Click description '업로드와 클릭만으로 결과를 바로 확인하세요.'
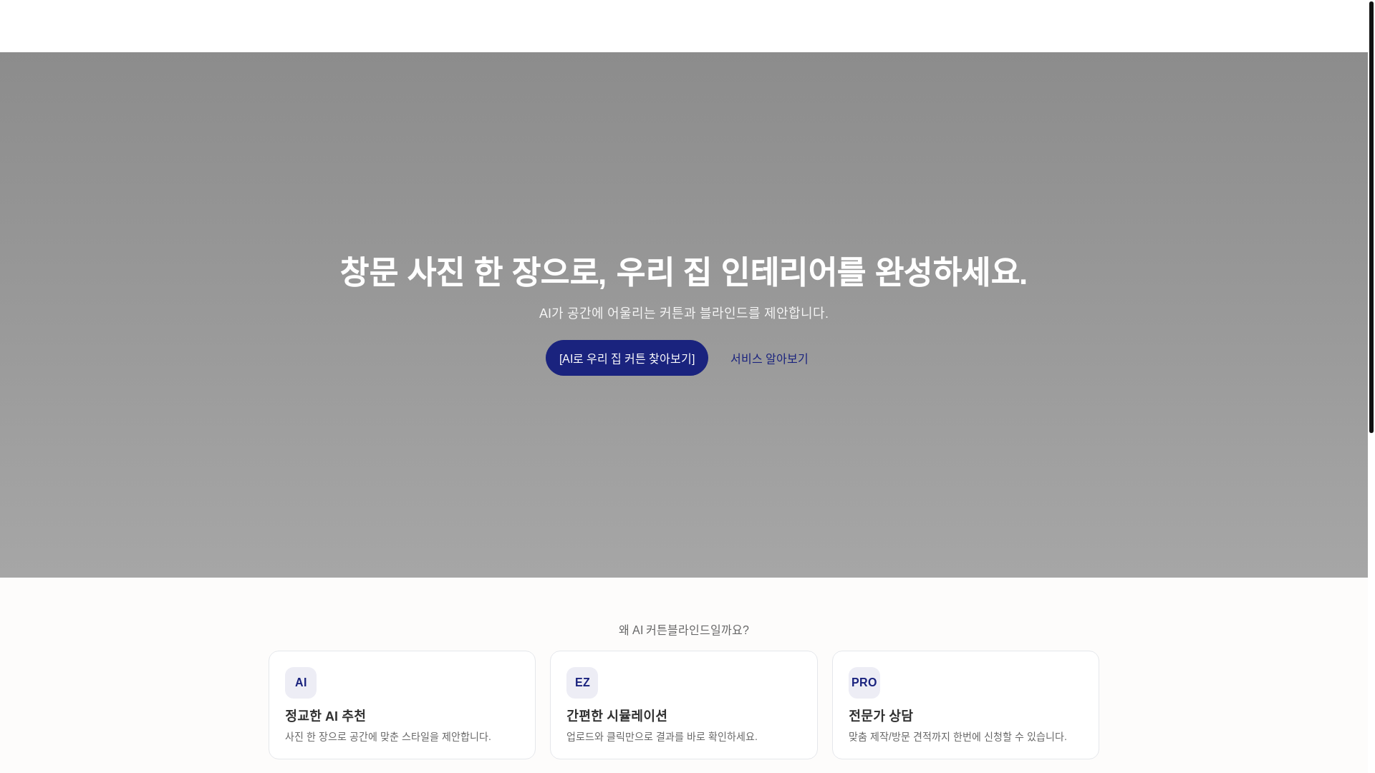Viewport: 1375px width, 773px height. [662, 736]
